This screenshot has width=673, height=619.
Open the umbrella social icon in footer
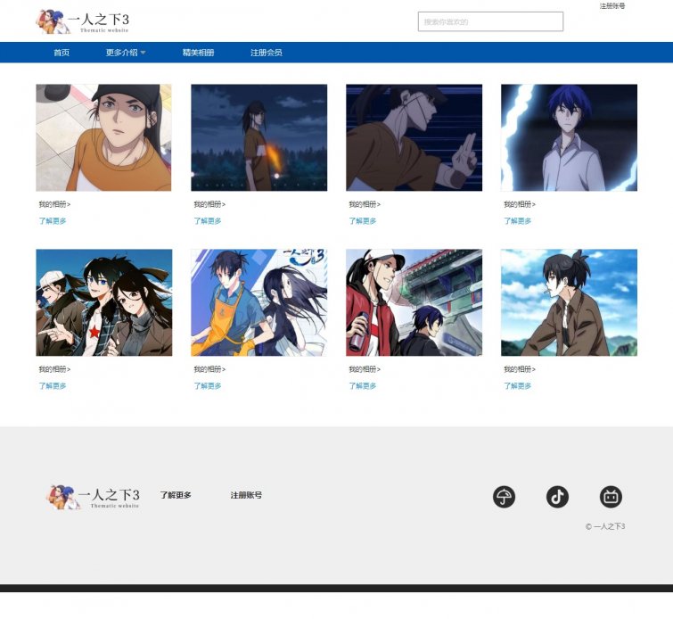(x=504, y=497)
